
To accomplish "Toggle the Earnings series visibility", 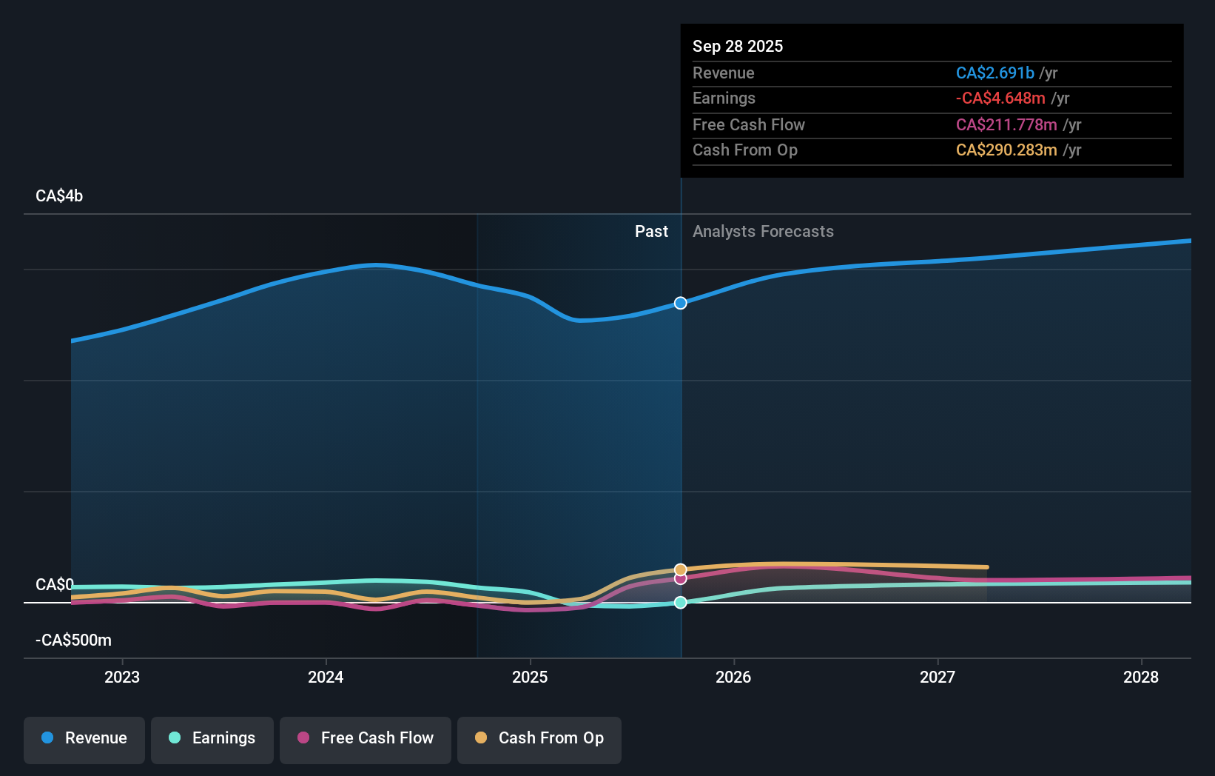I will (x=212, y=738).
